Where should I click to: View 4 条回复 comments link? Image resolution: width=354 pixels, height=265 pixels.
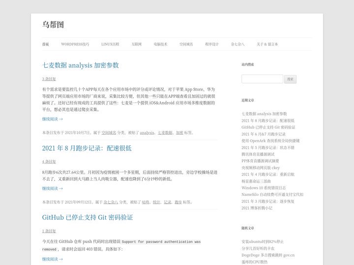(x=49, y=161)
